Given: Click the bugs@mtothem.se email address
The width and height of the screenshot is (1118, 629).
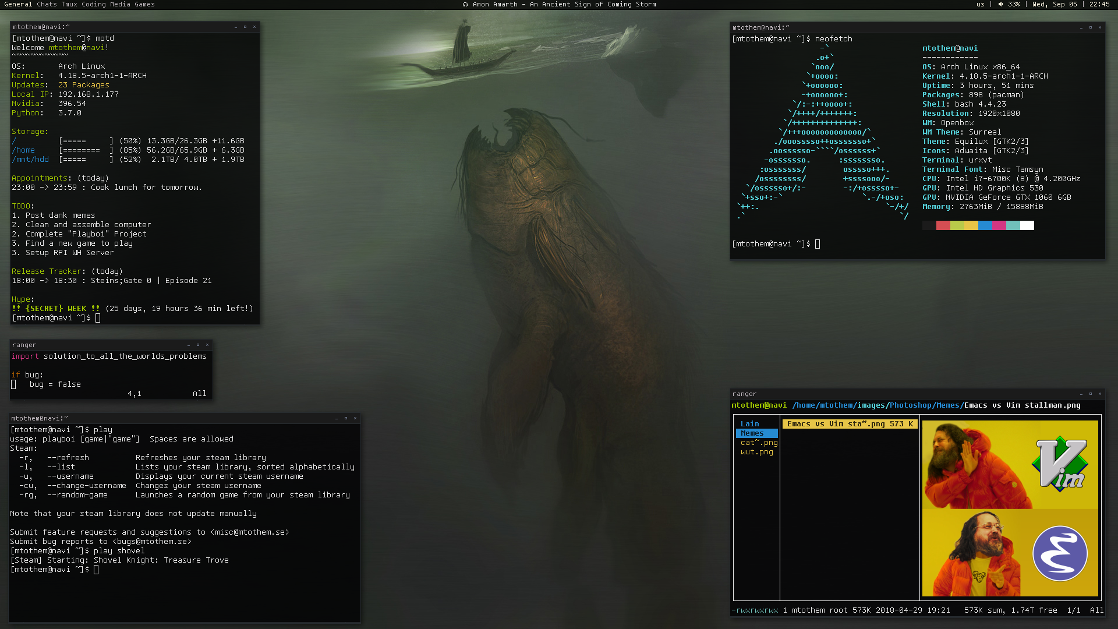Looking at the screenshot, I should click(x=152, y=542).
